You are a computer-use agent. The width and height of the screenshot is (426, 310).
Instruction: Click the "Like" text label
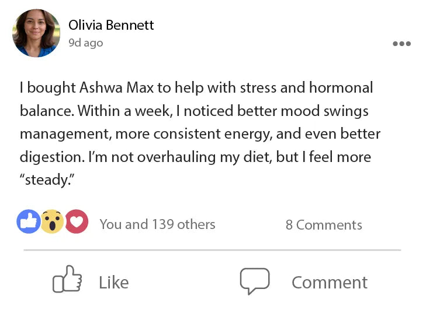[x=113, y=283]
